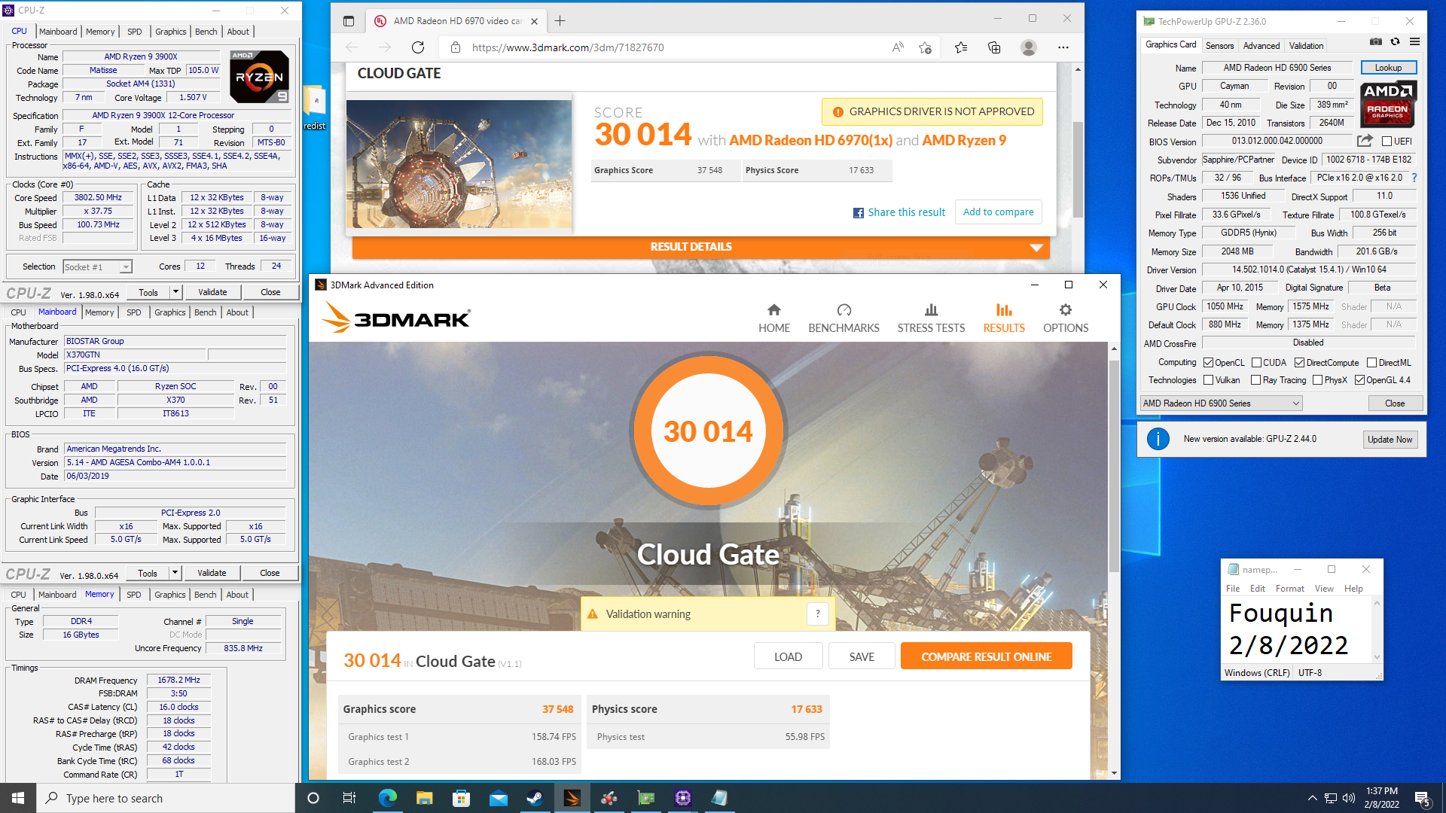Open a new browser tab

tap(560, 21)
